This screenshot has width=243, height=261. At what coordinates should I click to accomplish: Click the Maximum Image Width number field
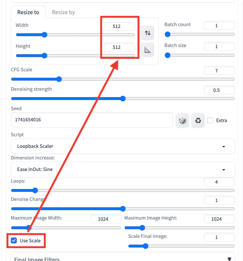click(106, 219)
